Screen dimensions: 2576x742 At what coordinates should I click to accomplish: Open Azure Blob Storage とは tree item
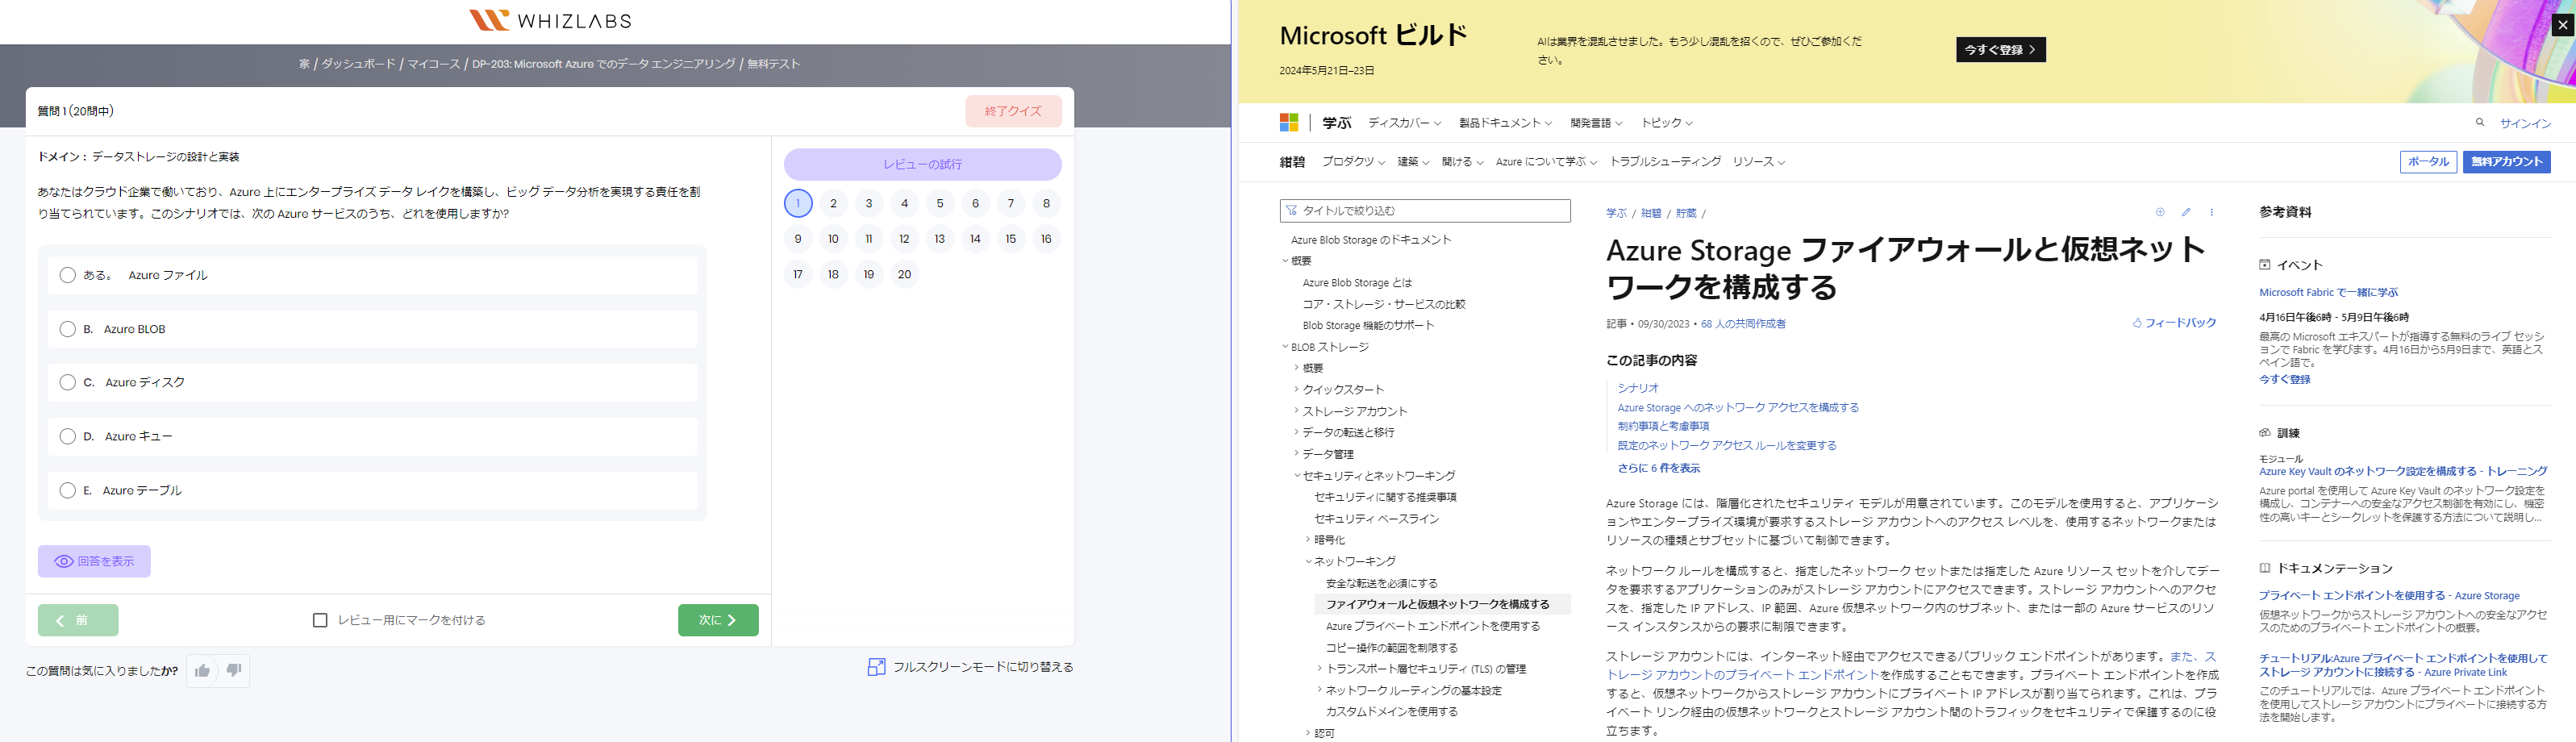pos(1357,283)
